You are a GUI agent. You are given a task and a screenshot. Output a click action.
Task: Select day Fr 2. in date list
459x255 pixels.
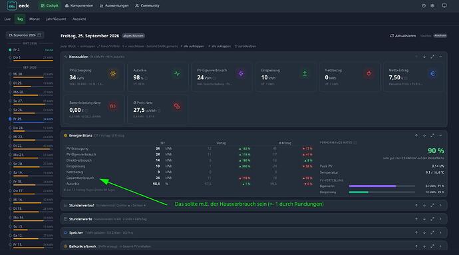coord(31,50)
